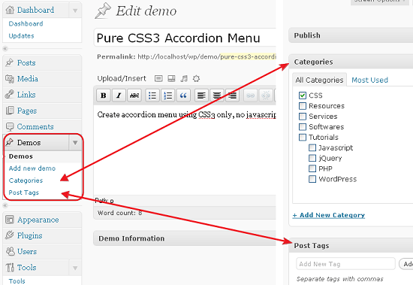Click the strikethrough ABC toolbar button
Viewport: 413px width, 285px height.
[x=134, y=96]
